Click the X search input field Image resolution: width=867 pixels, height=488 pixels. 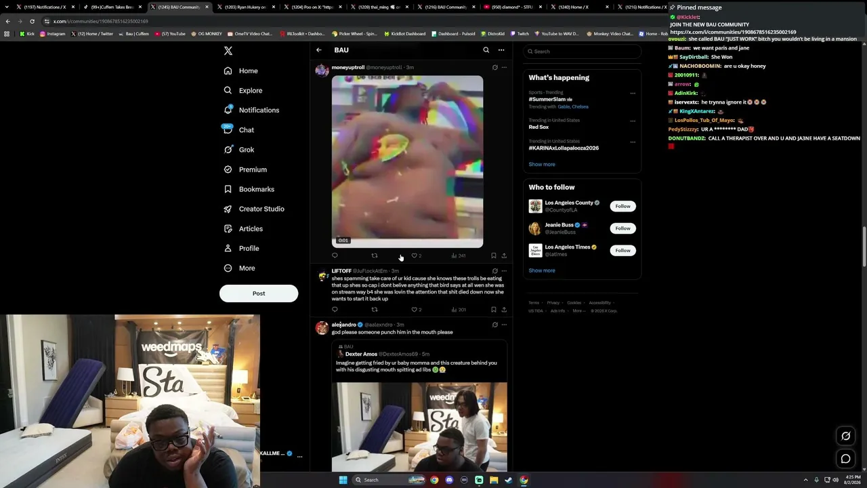click(583, 52)
